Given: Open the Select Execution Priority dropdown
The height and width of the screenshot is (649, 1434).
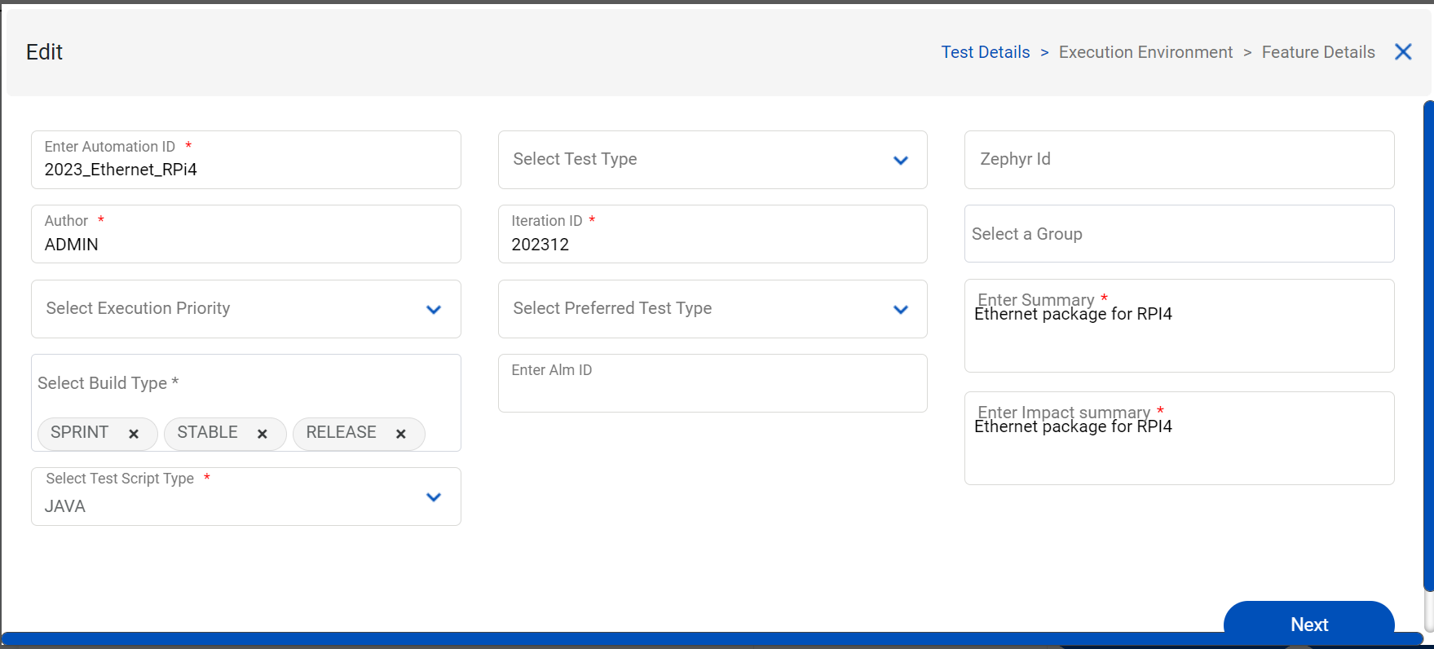Looking at the screenshot, I should coord(433,310).
